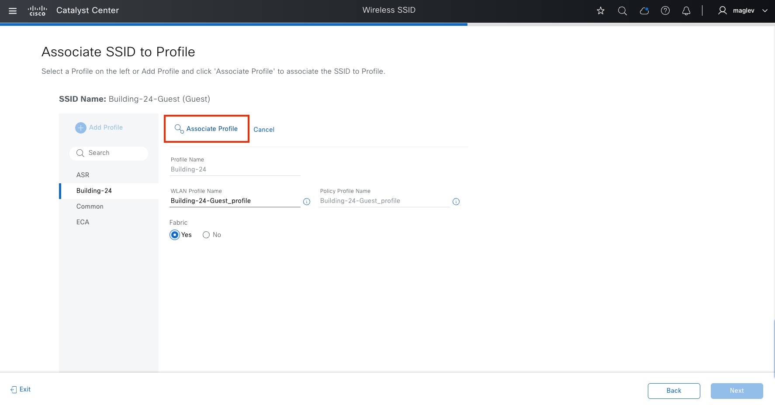Select the Building-24 profile
Viewport: 775px width, 405px height.
[94, 191]
